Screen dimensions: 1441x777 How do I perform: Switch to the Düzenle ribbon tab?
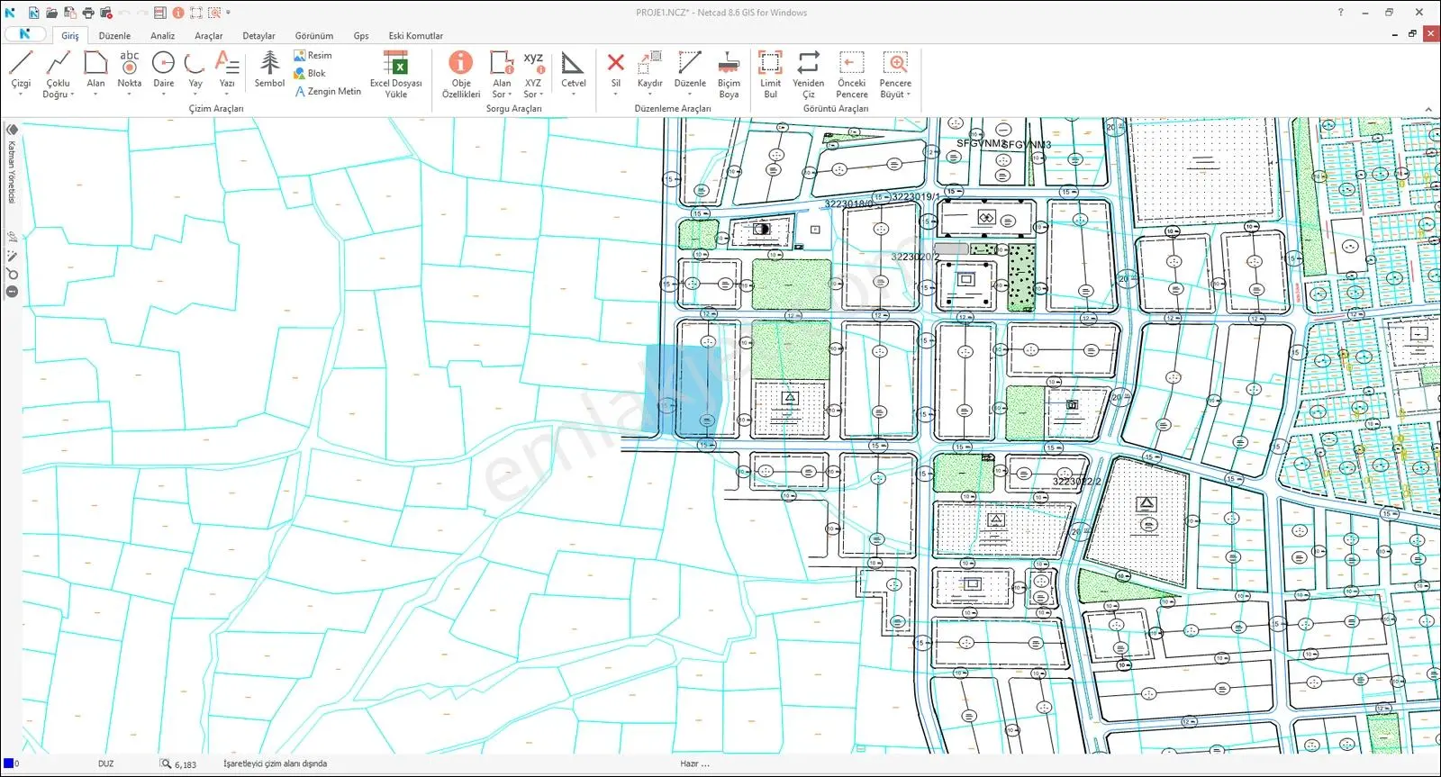click(x=114, y=36)
